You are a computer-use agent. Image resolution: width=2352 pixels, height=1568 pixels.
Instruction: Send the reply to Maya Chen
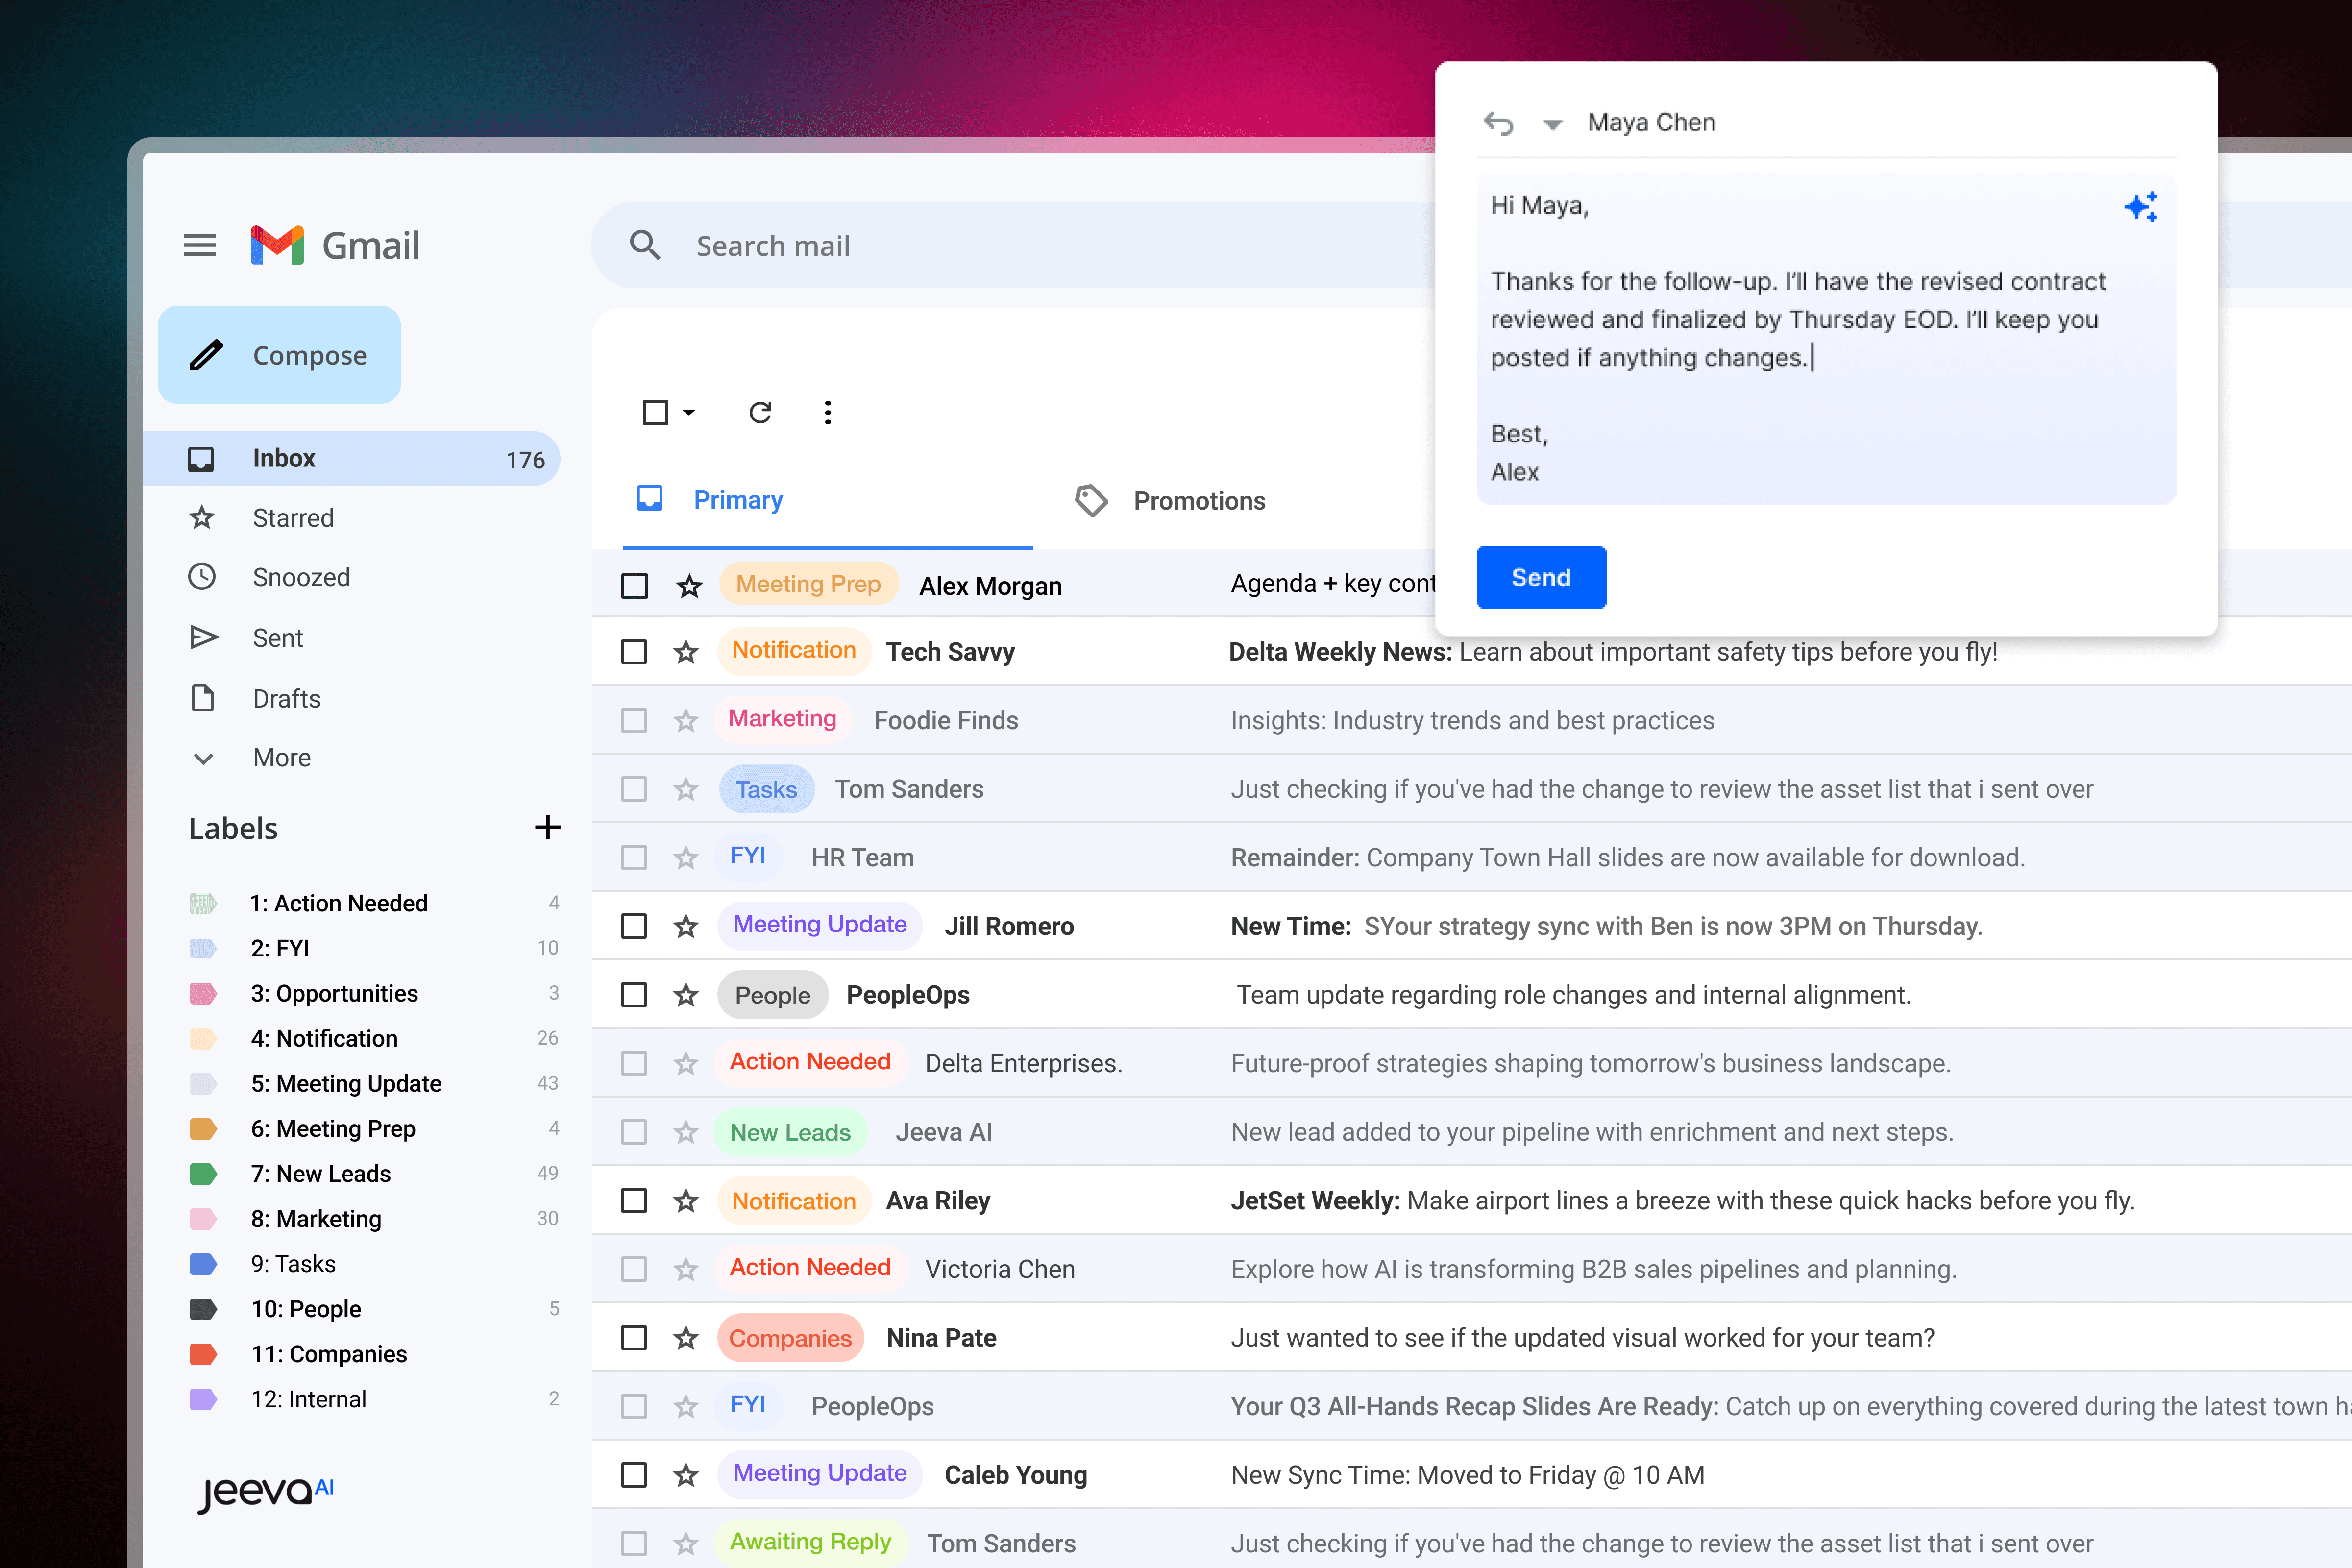click(1540, 577)
